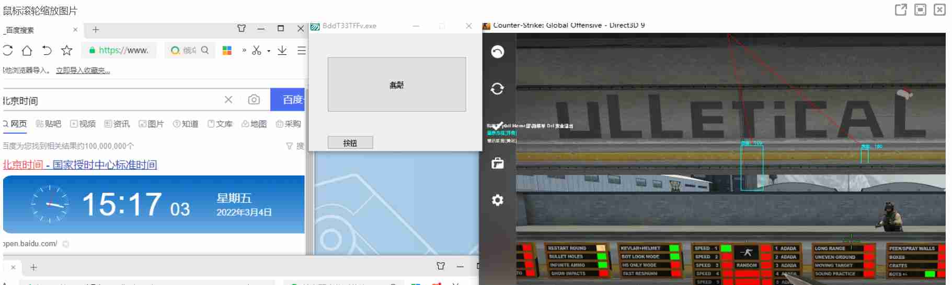
Task: Reload the Baidu page in upper browser
Action: click(x=7, y=50)
